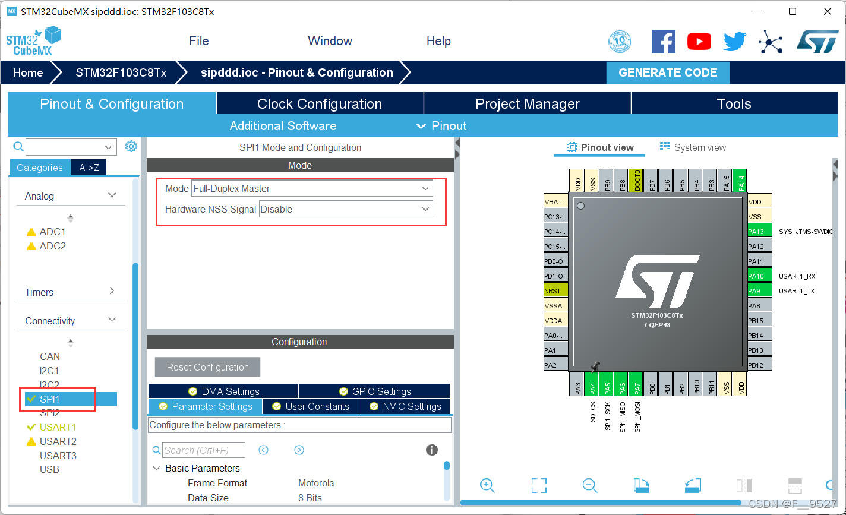Select the Parameter Settings tab

[x=205, y=406]
